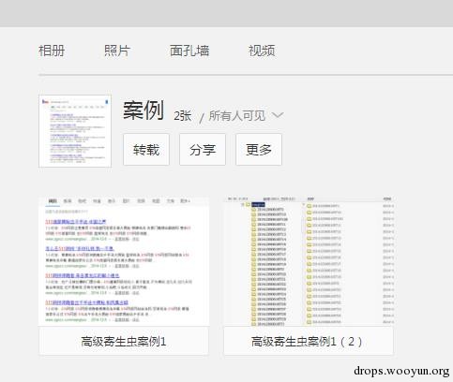This screenshot has width=453, height=382.
Task: Click the 案例 album title
Action: 143,110
